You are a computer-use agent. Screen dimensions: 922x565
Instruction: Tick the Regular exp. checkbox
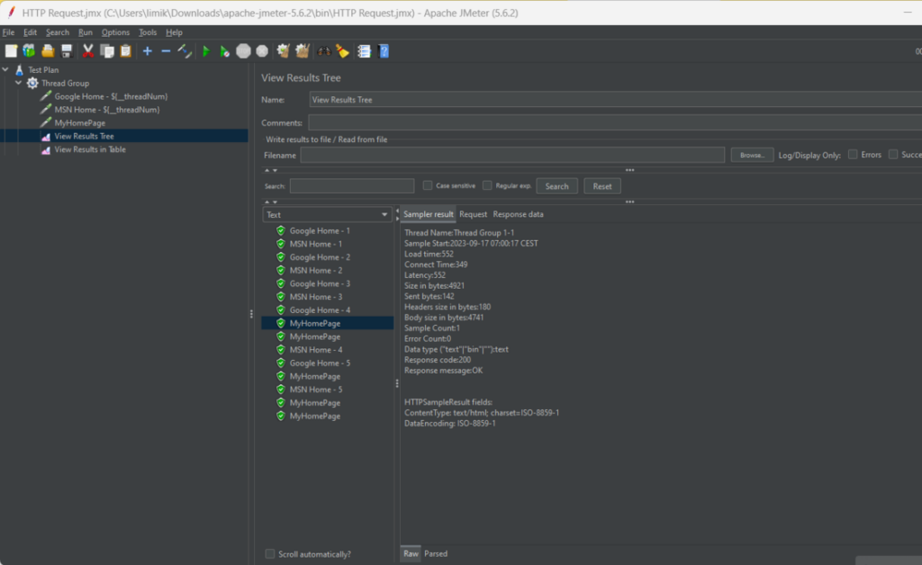click(x=487, y=185)
